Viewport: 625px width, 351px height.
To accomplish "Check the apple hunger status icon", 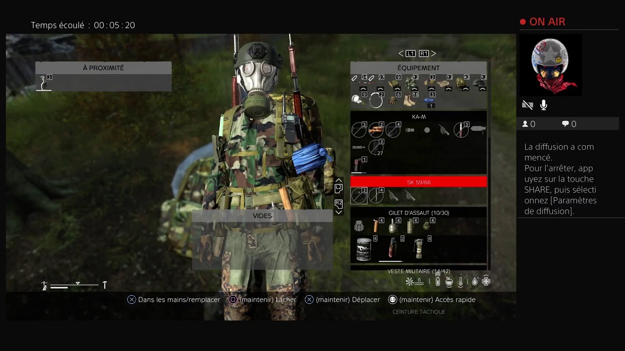I will 449,281.
